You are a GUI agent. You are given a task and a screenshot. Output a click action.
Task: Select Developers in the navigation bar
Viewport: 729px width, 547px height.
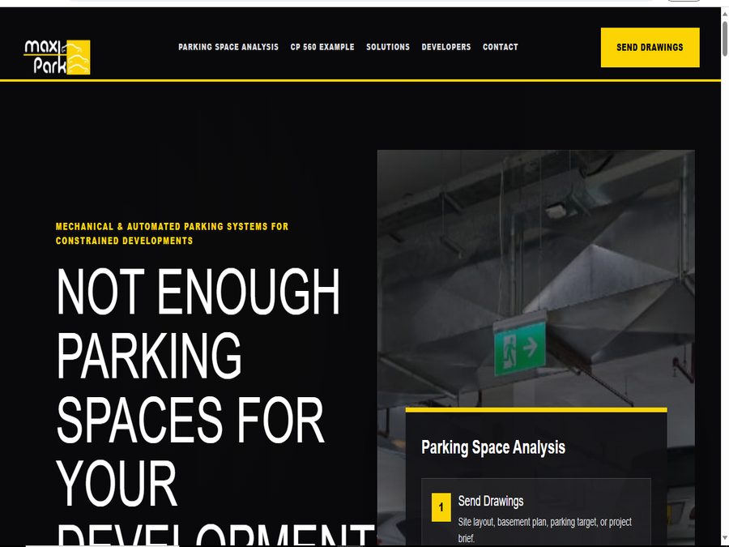point(446,47)
